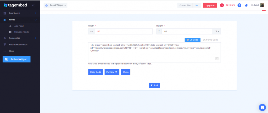This screenshot has height=113, width=268.
Task: Click the Current Plan label
Action: pos(185,5)
